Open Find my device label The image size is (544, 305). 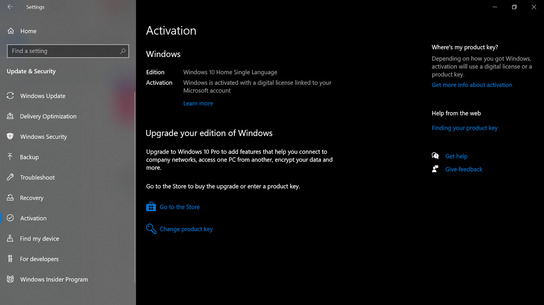(x=39, y=239)
